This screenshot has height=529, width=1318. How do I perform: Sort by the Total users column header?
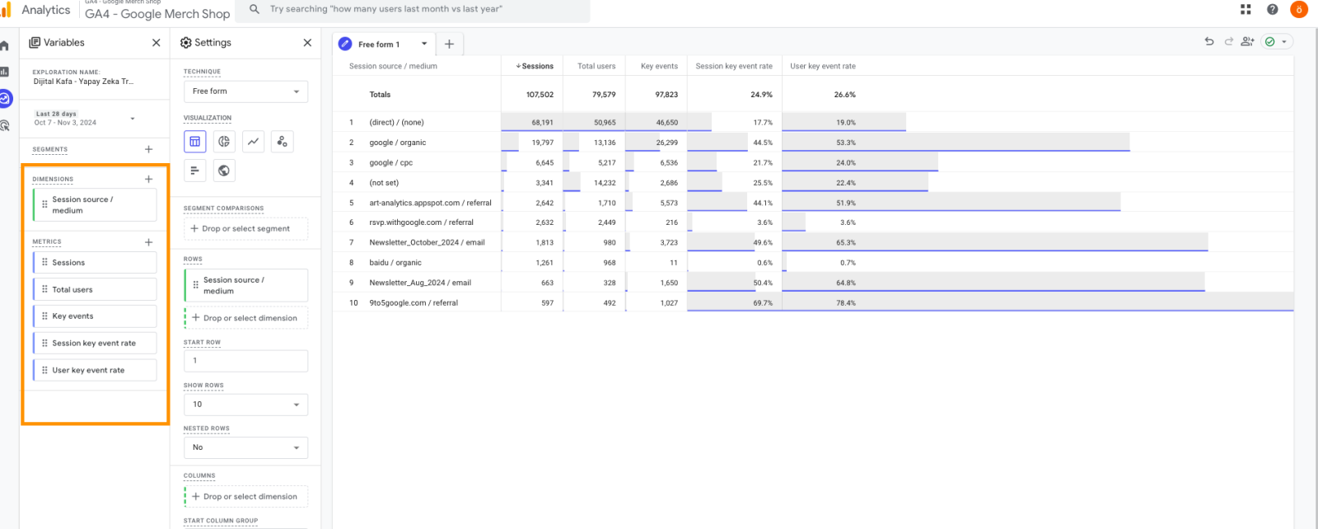596,66
